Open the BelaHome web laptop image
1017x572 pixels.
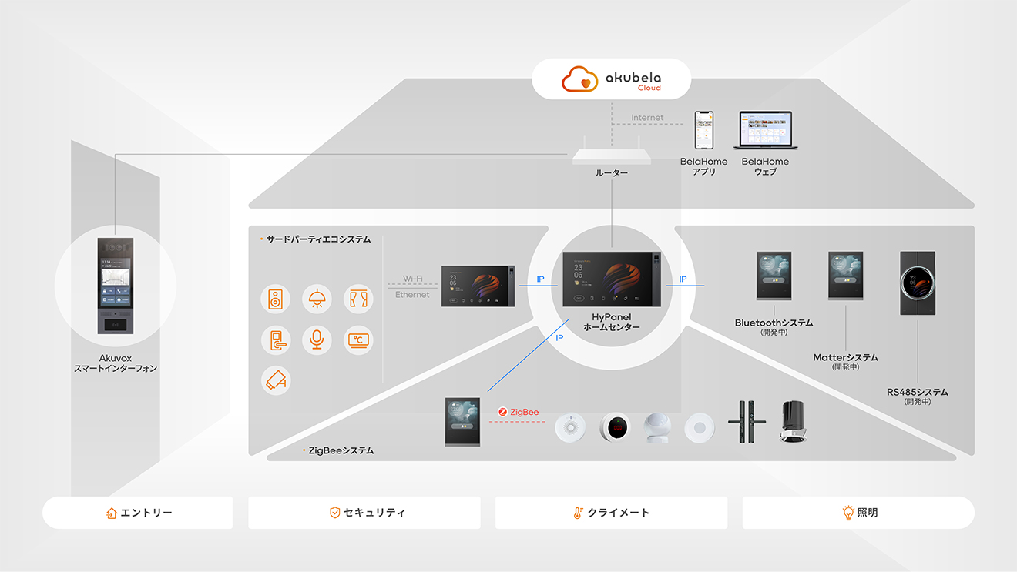766,131
